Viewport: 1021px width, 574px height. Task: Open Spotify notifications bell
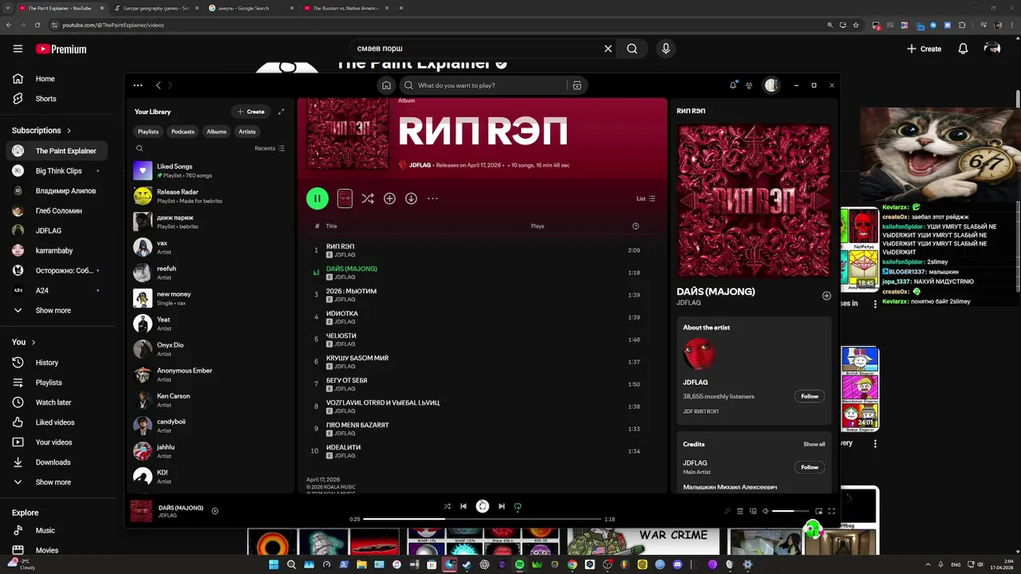pyautogui.click(x=733, y=85)
